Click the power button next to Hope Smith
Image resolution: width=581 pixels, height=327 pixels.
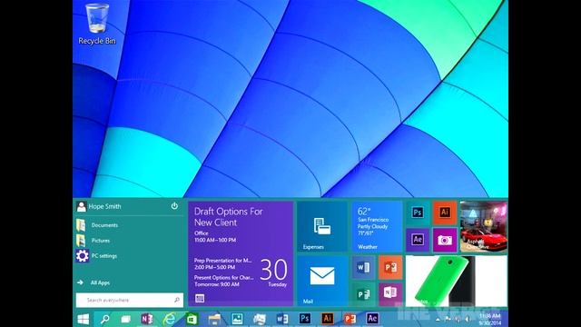coord(174,206)
